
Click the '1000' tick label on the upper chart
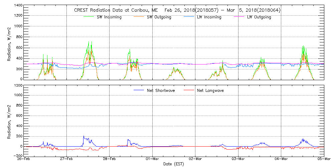coord(18,26)
